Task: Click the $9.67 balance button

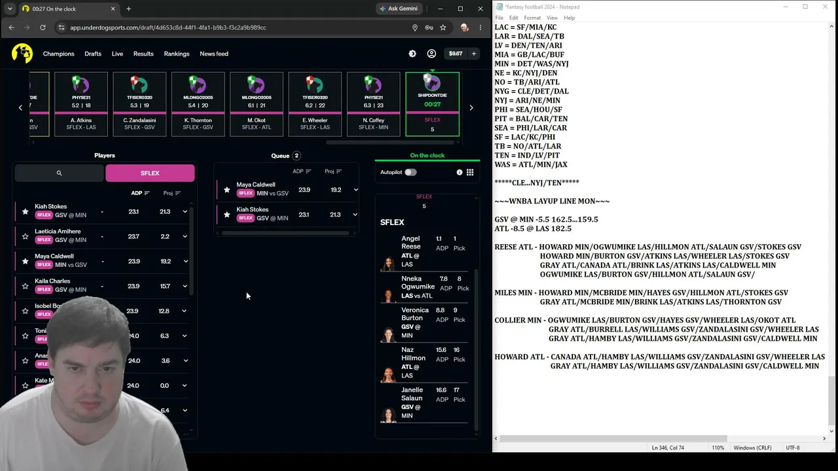Action: point(456,54)
